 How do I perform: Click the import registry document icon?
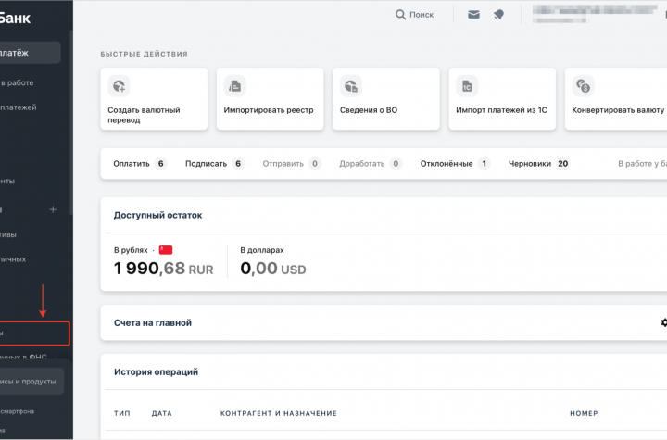point(235,86)
